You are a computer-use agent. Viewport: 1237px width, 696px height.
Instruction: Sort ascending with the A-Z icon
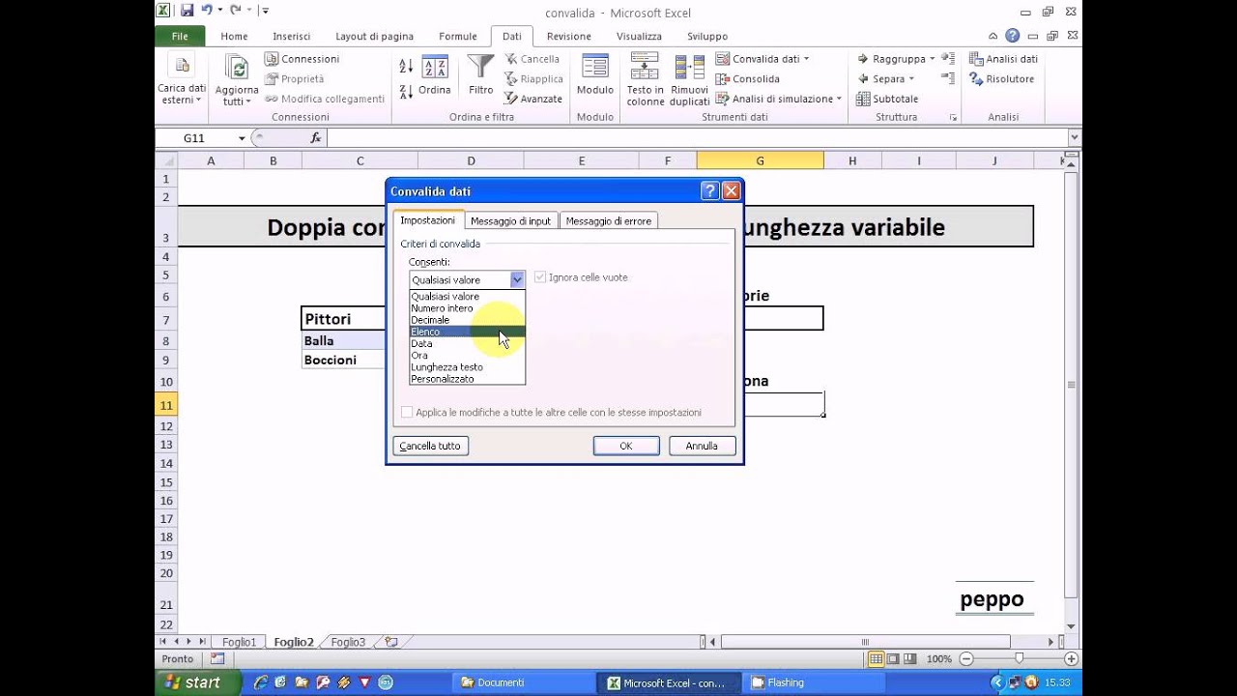[x=406, y=66]
